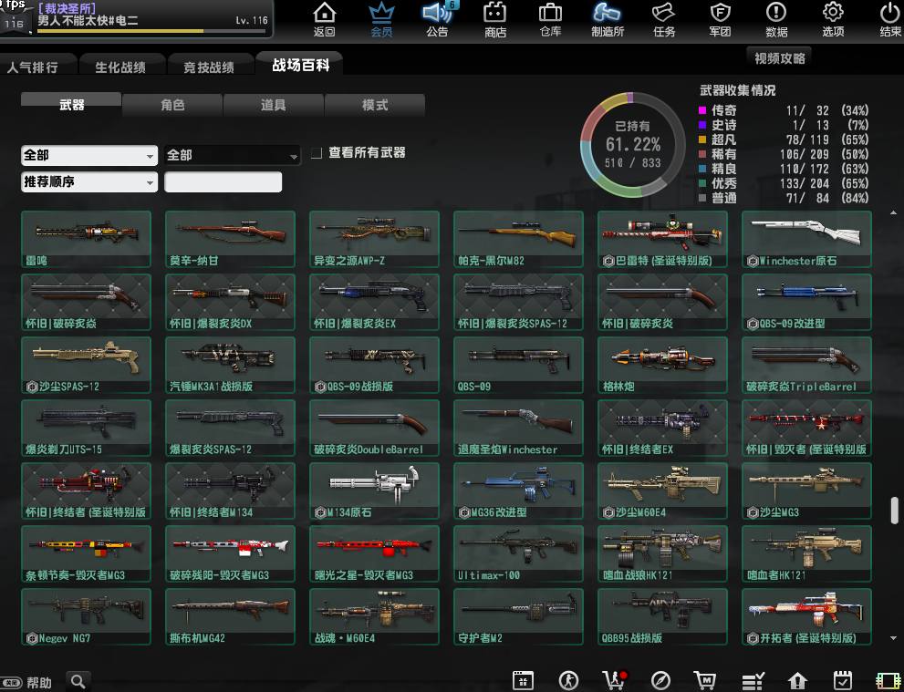The height and width of the screenshot is (692, 904).
Task: Switch to the 生化战绩 tab
Action: click(122, 66)
